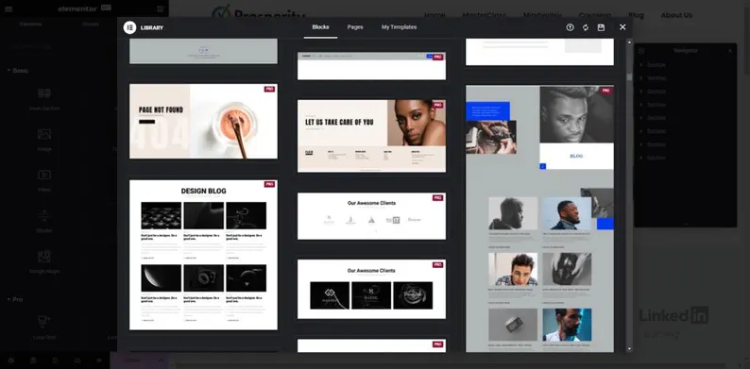Click the library scrollbar down arrow

click(x=629, y=349)
